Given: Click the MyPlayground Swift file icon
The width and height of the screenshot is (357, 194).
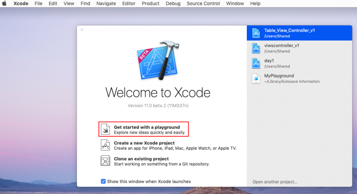Looking at the screenshot, I should coord(256,79).
